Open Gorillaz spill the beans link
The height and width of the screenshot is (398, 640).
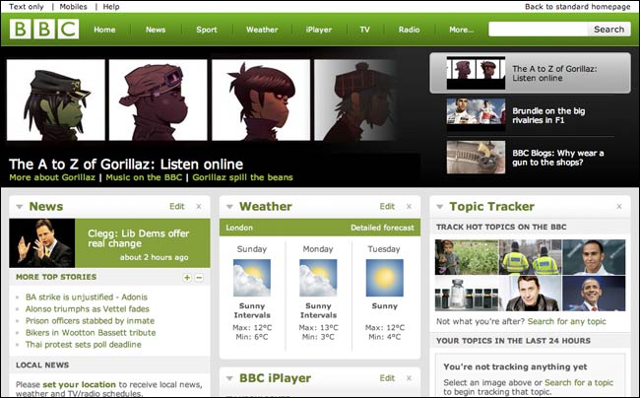tap(243, 177)
